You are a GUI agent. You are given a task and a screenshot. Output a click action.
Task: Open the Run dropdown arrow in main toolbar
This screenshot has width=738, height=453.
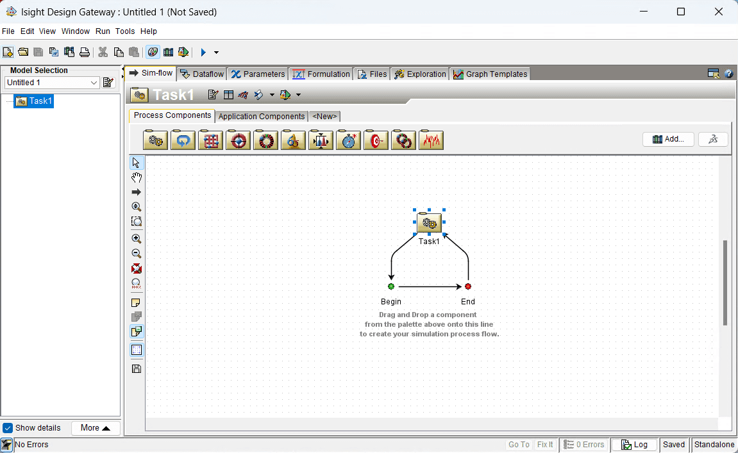pos(217,52)
